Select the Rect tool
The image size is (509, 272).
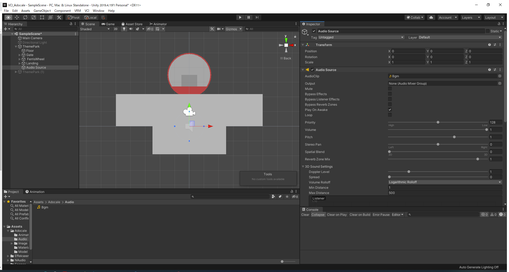(42, 17)
